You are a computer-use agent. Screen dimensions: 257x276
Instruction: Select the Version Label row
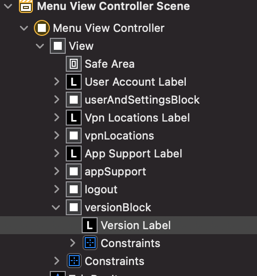pos(128,225)
